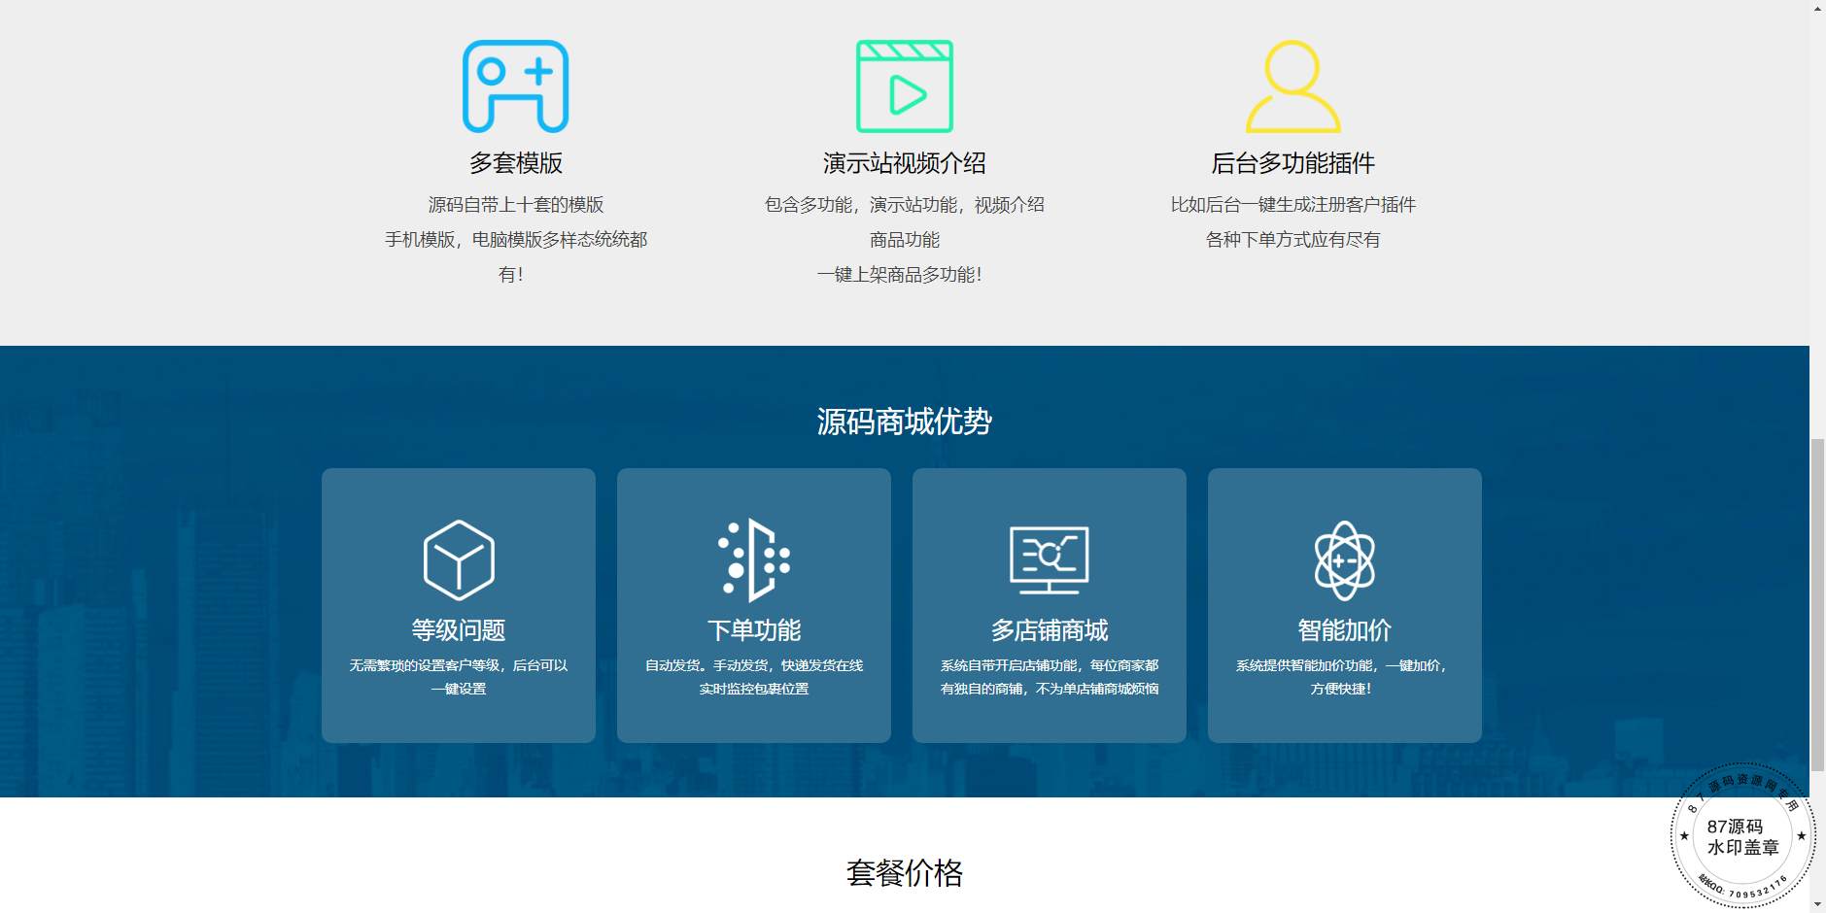Click the atom icon for 智能加价
1826x913 pixels.
(1345, 560)
